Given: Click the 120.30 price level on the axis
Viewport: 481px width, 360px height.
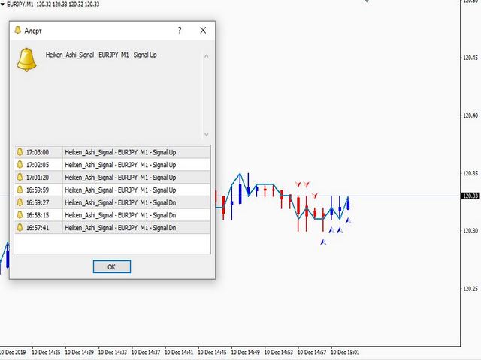Looking at the screenshot, I should [470, 231].
